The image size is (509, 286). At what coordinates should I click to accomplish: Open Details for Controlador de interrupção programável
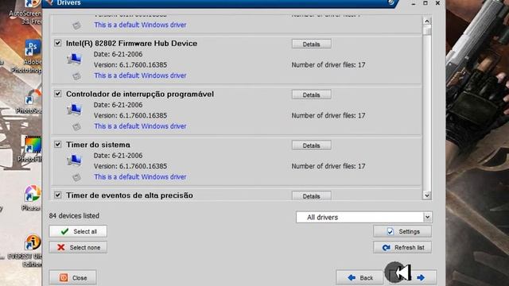(311, 95)
